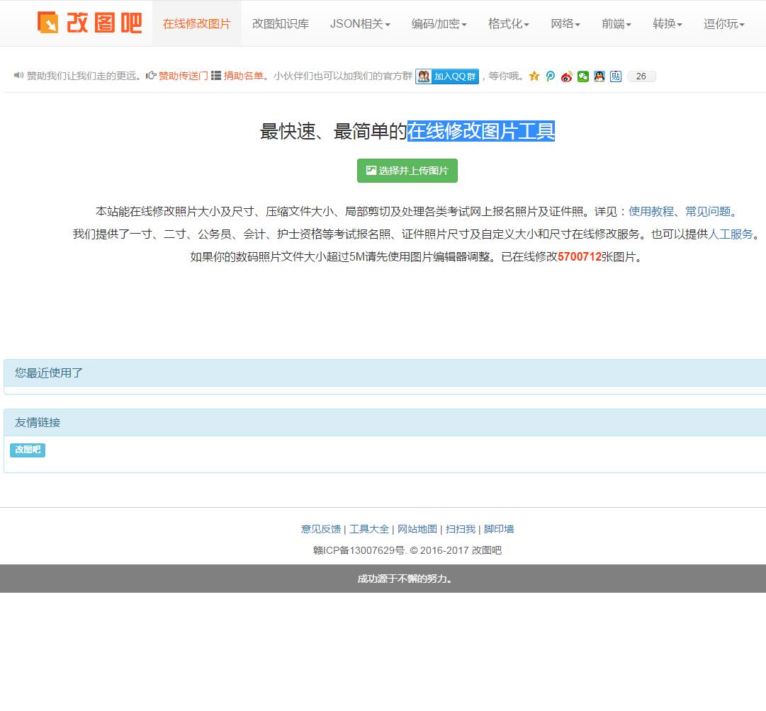This screenshot has width=766, height=711.
Task: Expand the 转换 dropdown menu
Action: [x=667, y=23]
